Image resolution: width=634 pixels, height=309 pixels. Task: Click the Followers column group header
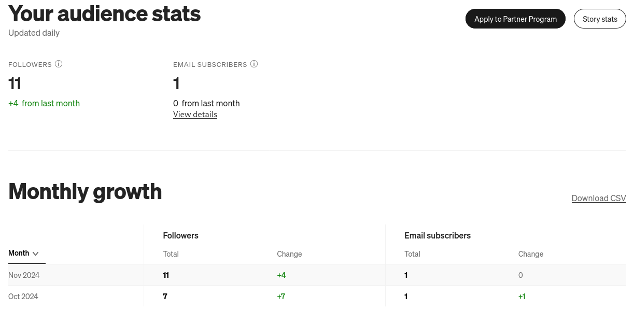click(180, 235)
